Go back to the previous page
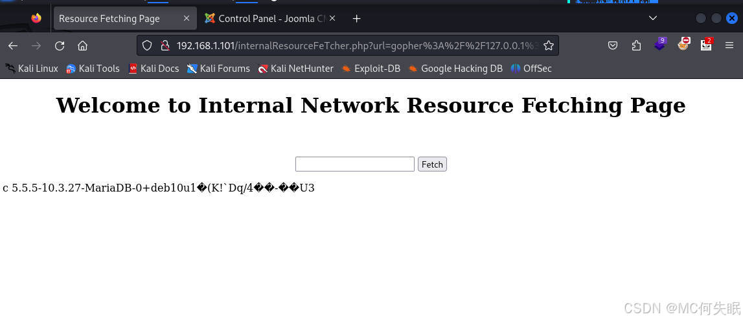Screen dimensions: 743x321 click(x=13, y=45)
